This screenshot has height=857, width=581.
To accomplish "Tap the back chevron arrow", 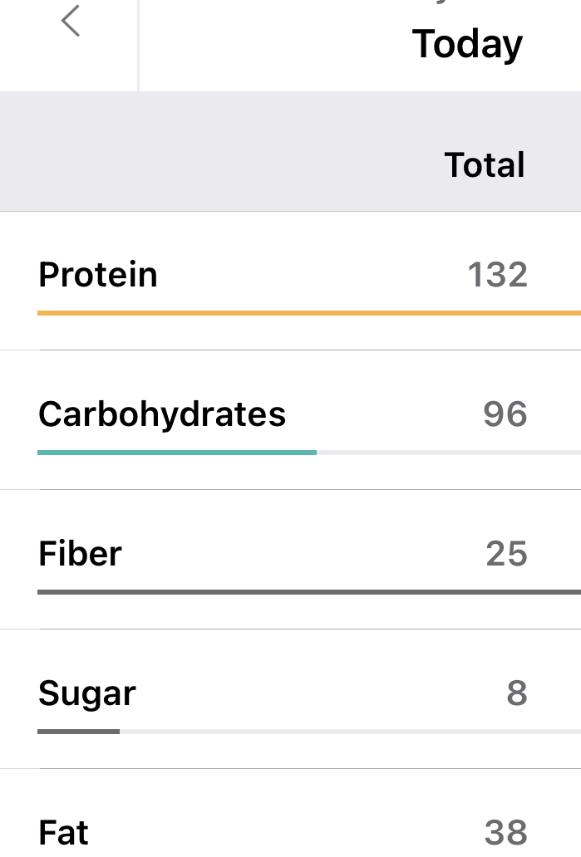I will point(71,22).
